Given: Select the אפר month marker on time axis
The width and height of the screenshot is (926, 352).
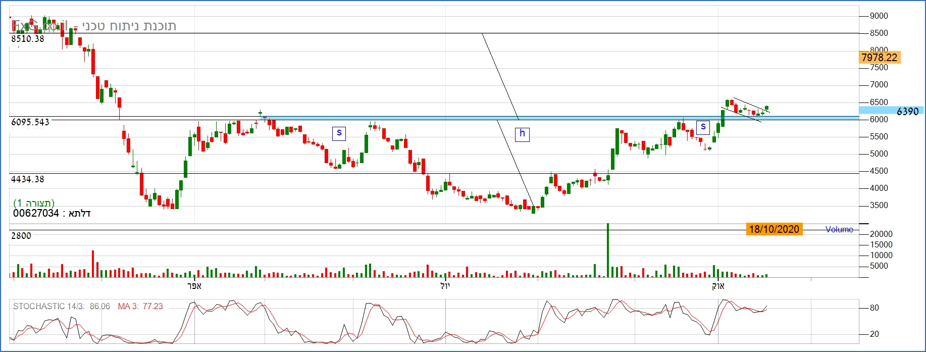Looking at the screenshot, I should 194,286.
